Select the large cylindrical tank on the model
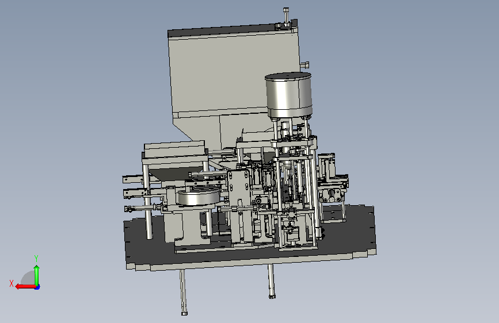Image resolution: width=499 pixels, height=323 pixels. [x=289, y=95]
